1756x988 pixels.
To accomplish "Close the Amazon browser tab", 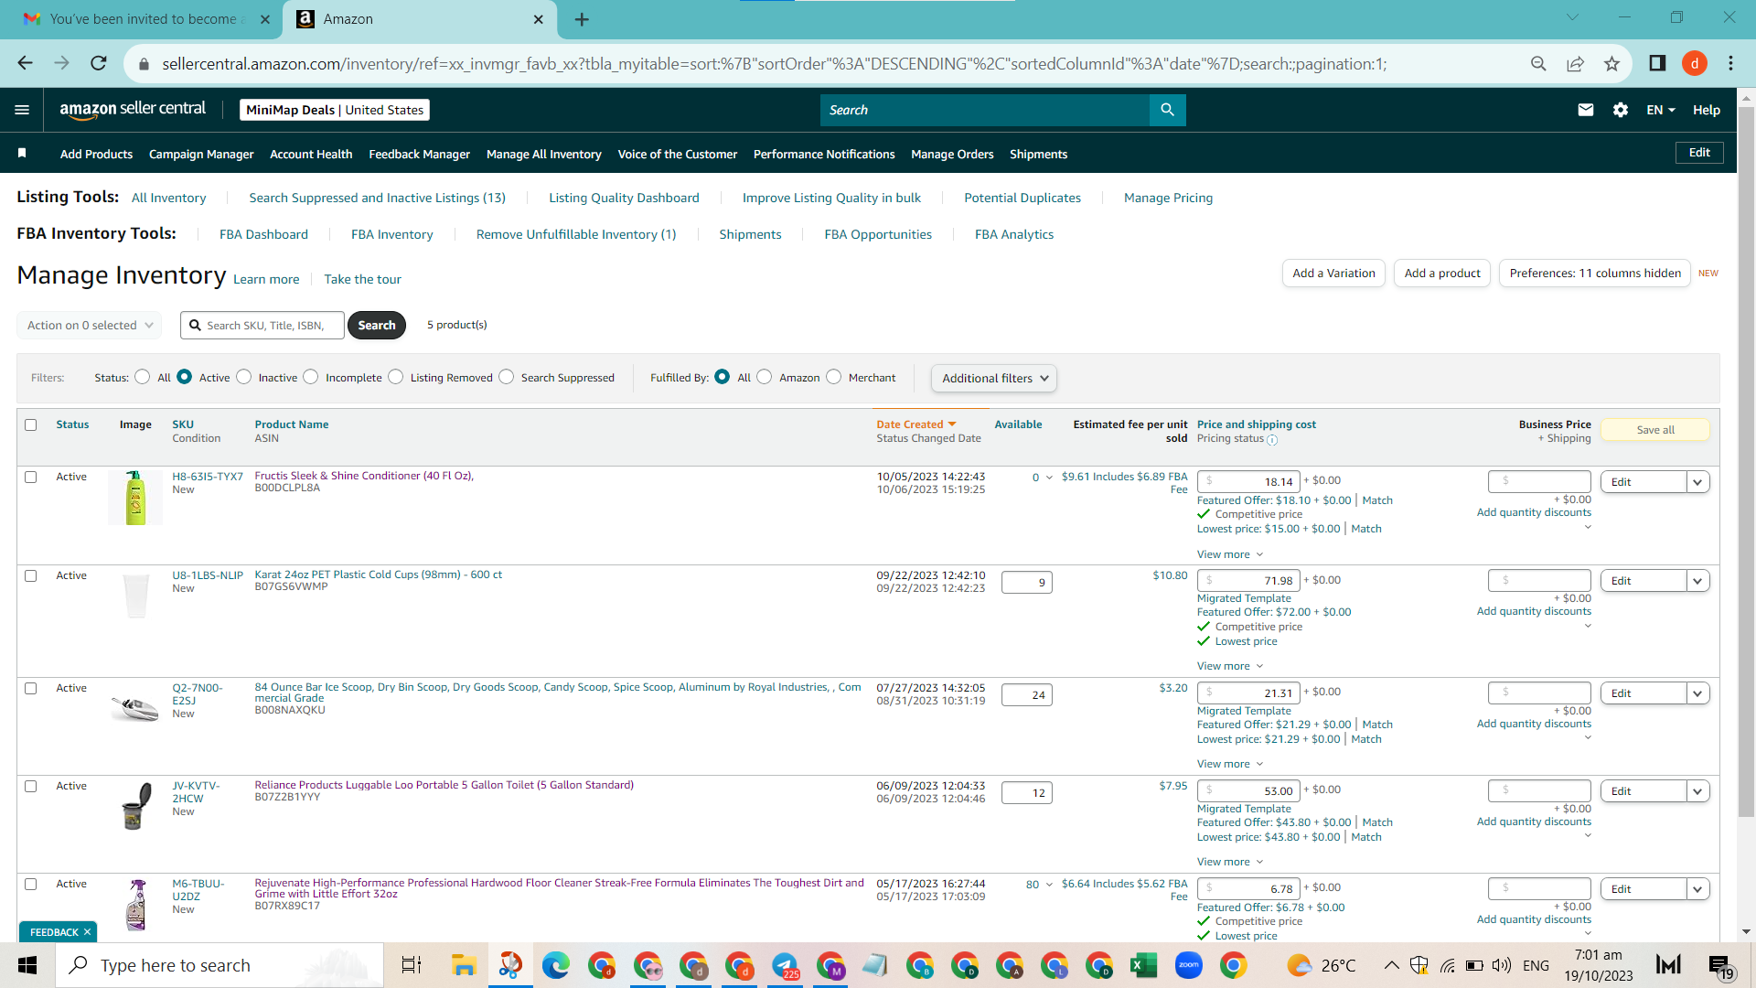I will (x=539, y=19).
